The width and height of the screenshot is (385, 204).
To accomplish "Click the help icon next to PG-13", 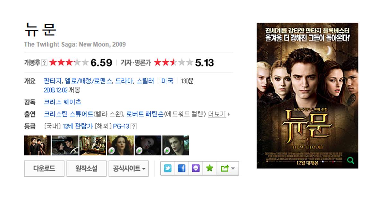I will 134,127.
